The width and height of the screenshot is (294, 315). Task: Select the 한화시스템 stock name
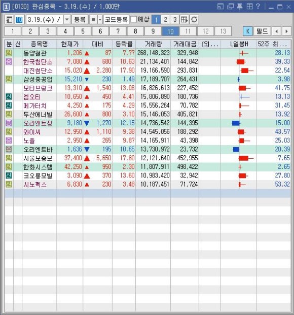tap(38, 167)
